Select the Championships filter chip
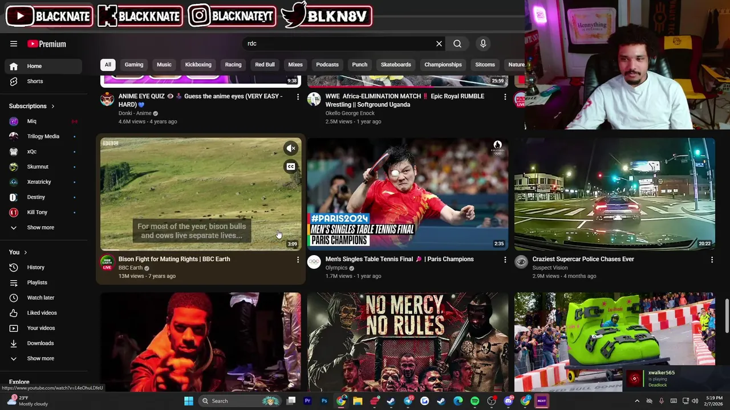The height and width of the screenshot is (410, 730). pos(443,64)
